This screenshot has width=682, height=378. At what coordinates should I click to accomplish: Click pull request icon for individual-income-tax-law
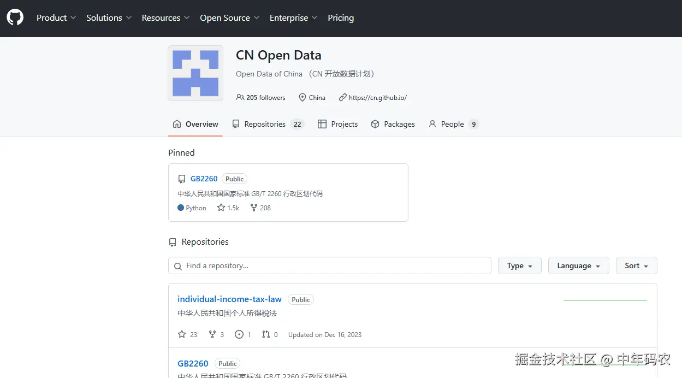[x=266, y=334]
